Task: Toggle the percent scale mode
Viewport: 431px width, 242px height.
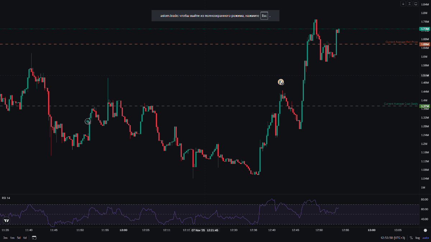Action: click(411, 238)
